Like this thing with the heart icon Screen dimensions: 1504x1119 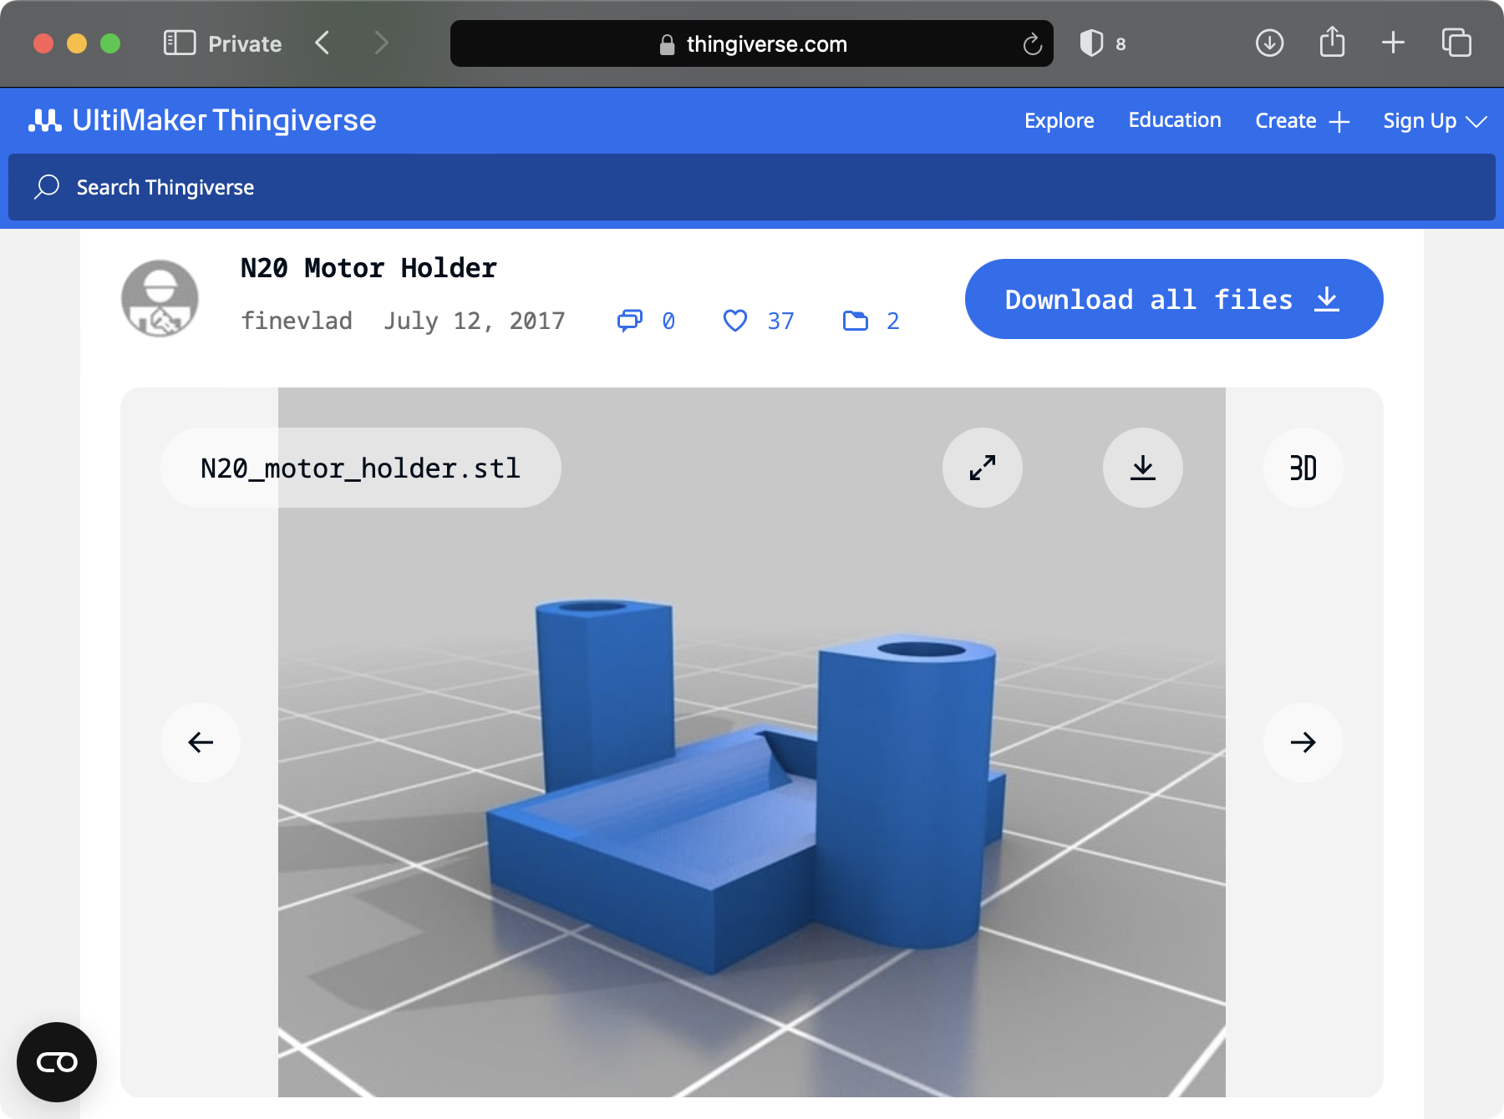click(735, 321)
